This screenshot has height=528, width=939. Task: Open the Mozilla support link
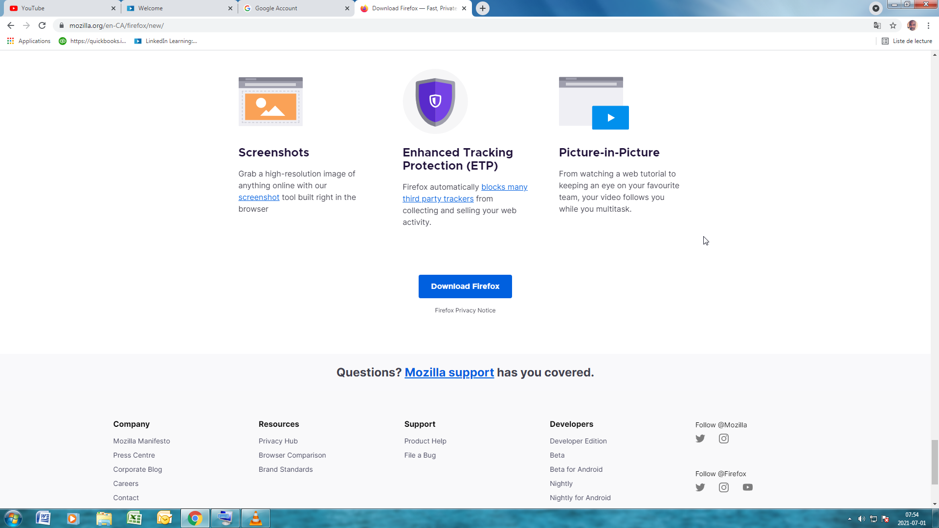[449, 373]
